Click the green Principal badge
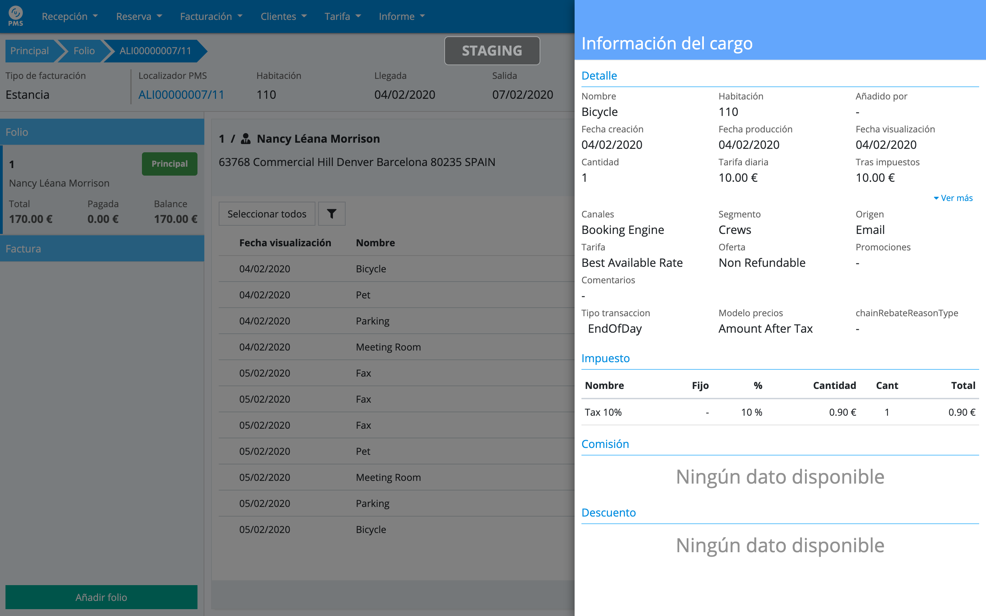This screenshot has width=986, height=616. point(169,164)
